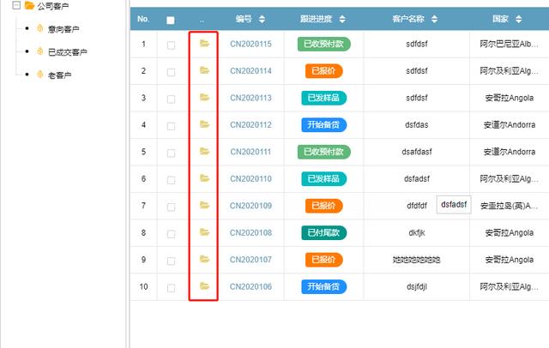
Task: Open customer link CN2020114
Action: pyautogui.click(x=250, y=70)
